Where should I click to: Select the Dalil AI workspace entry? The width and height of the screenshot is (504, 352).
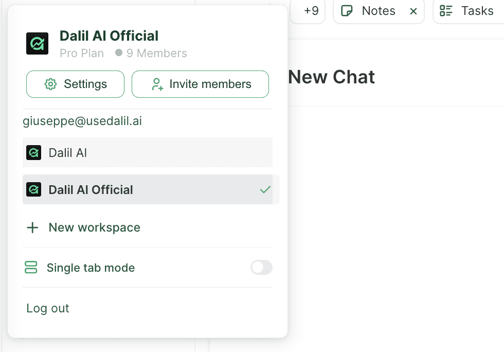coord(148,152)
